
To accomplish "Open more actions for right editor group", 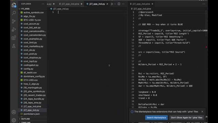I will 204,4.
